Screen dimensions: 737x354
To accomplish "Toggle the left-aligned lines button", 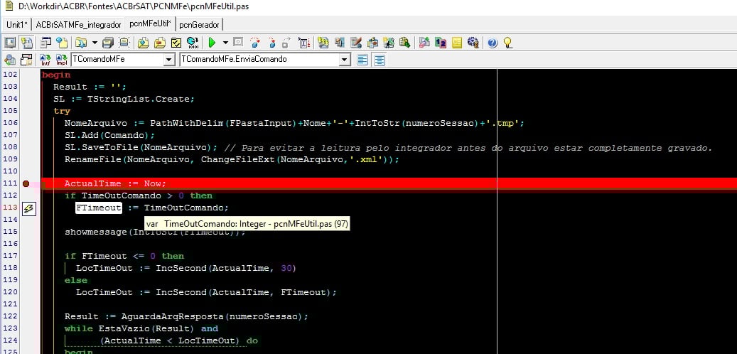I will 362,60.
